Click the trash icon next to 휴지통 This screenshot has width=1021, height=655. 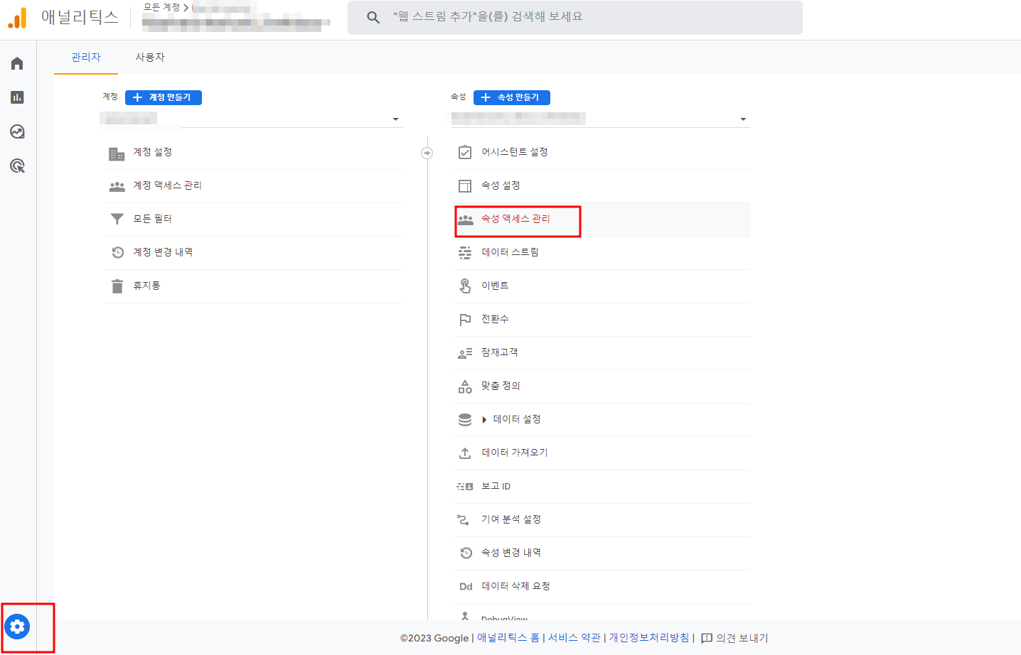point(117,286)
